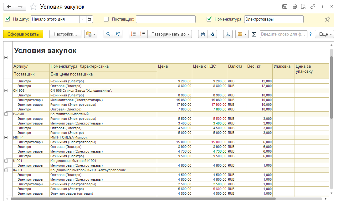Screen dimensions: 339x205
Task: Open the report variants dropdown menu
Action: pyautogui.click(x=91, y=34)
